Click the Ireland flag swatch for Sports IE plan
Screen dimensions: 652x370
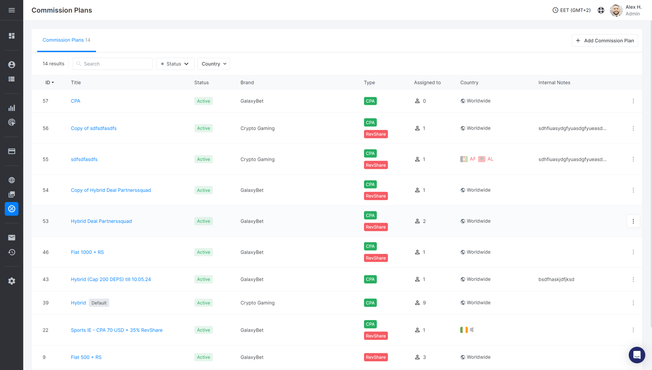(463, 330)
